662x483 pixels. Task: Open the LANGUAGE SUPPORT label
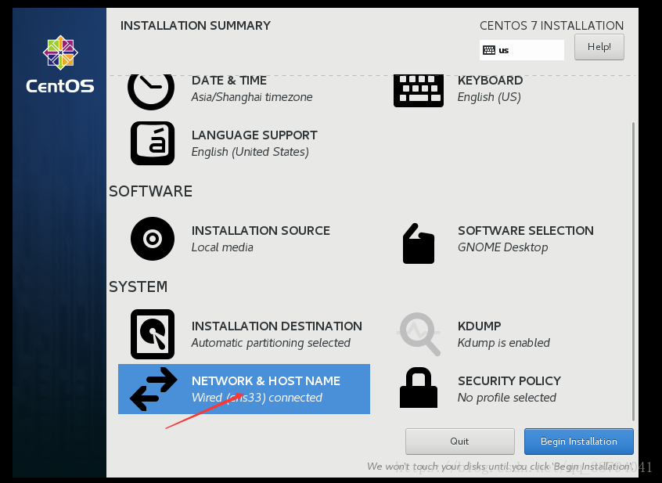click(254, 135)
